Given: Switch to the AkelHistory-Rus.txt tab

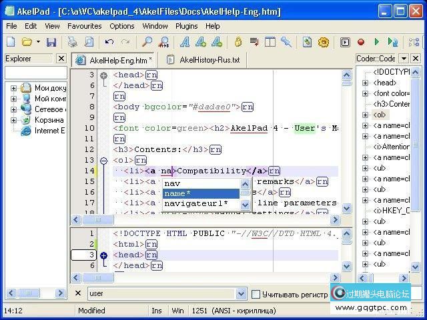Looking at the screenshot, I should point(208,60).
